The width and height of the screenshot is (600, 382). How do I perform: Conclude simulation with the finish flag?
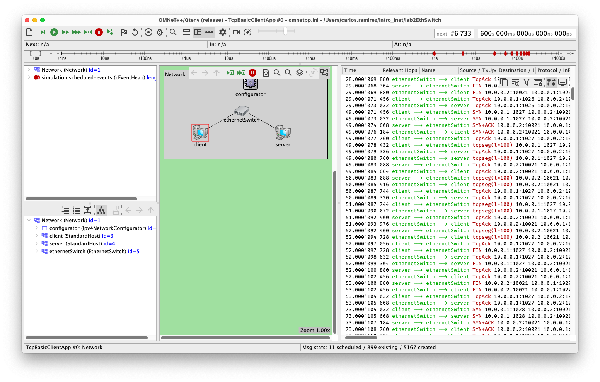(x=124, y=32)
